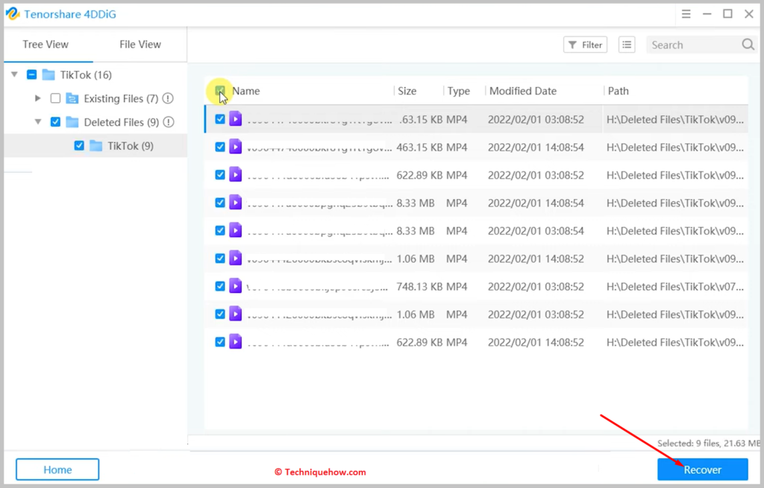Click video icon of 1.06 MB file dated 03:08:52

click(235, 314)
